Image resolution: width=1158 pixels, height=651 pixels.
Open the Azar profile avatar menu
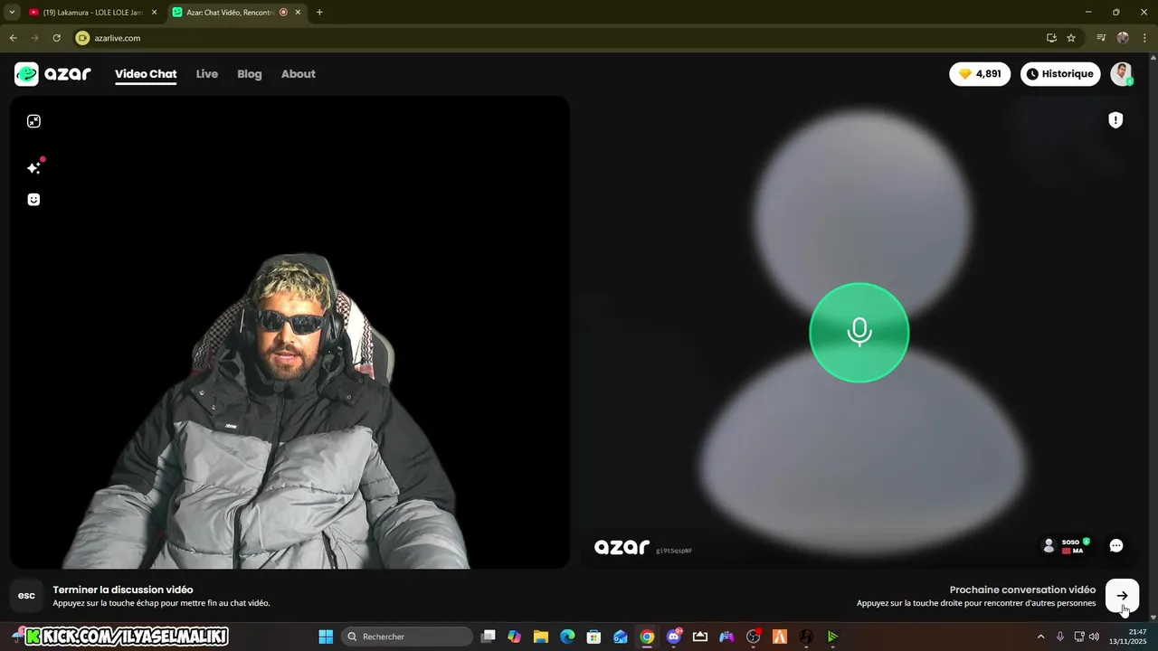[x=1122, y=74]
